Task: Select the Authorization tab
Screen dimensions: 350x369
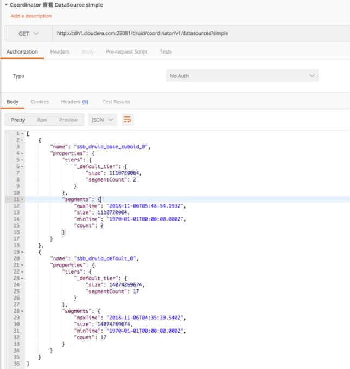Action: pyautogui.click(x=22, y=52)
